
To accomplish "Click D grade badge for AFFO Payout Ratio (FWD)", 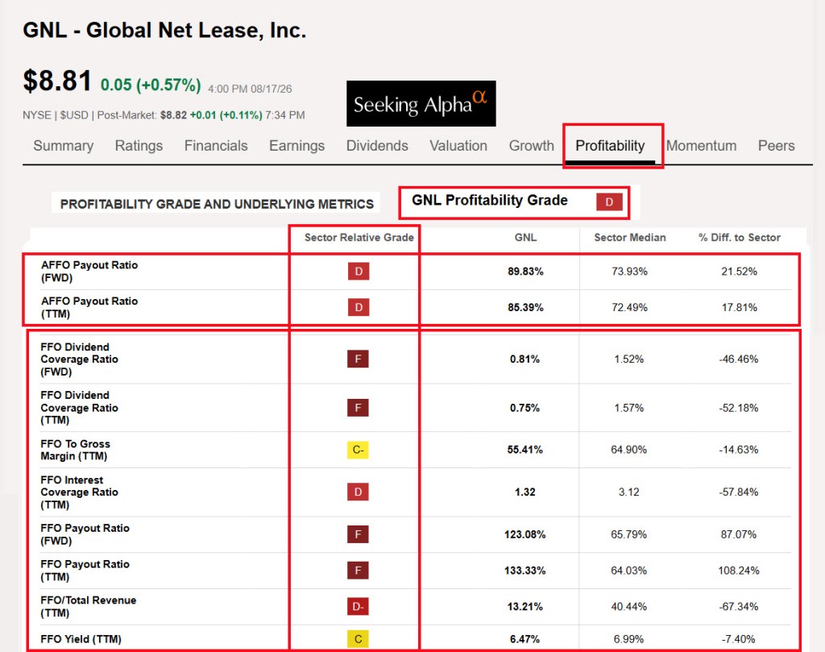I will (359, 272).
